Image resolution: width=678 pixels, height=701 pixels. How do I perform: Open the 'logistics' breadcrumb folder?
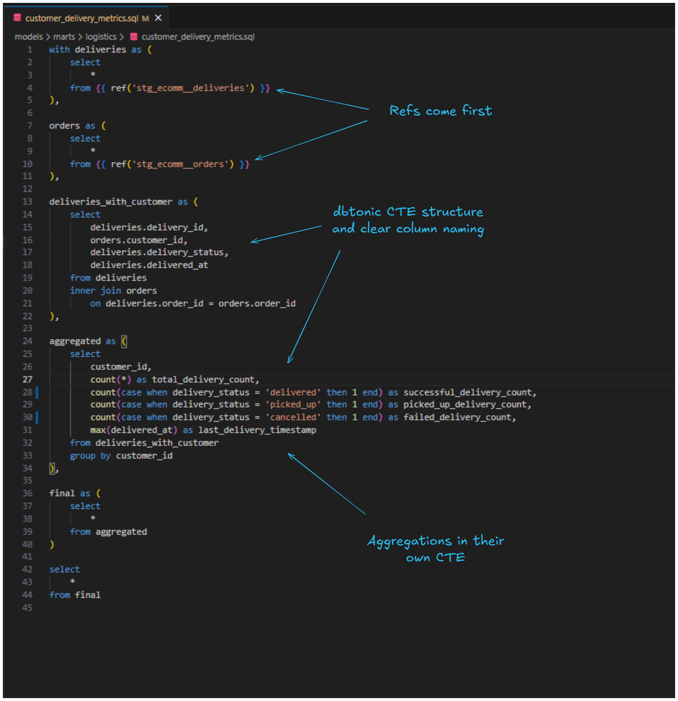tap(101, 37)
